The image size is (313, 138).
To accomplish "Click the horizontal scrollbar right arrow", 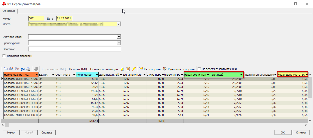I will tap(306, 125).
